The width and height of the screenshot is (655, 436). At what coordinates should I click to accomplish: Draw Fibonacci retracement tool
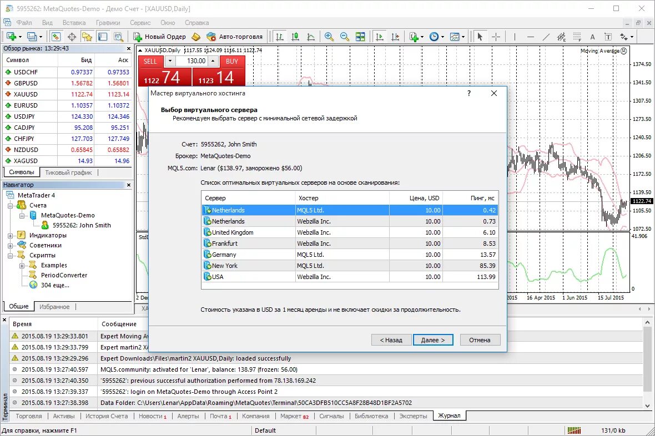pyautogui.click(x=577, y=37)
